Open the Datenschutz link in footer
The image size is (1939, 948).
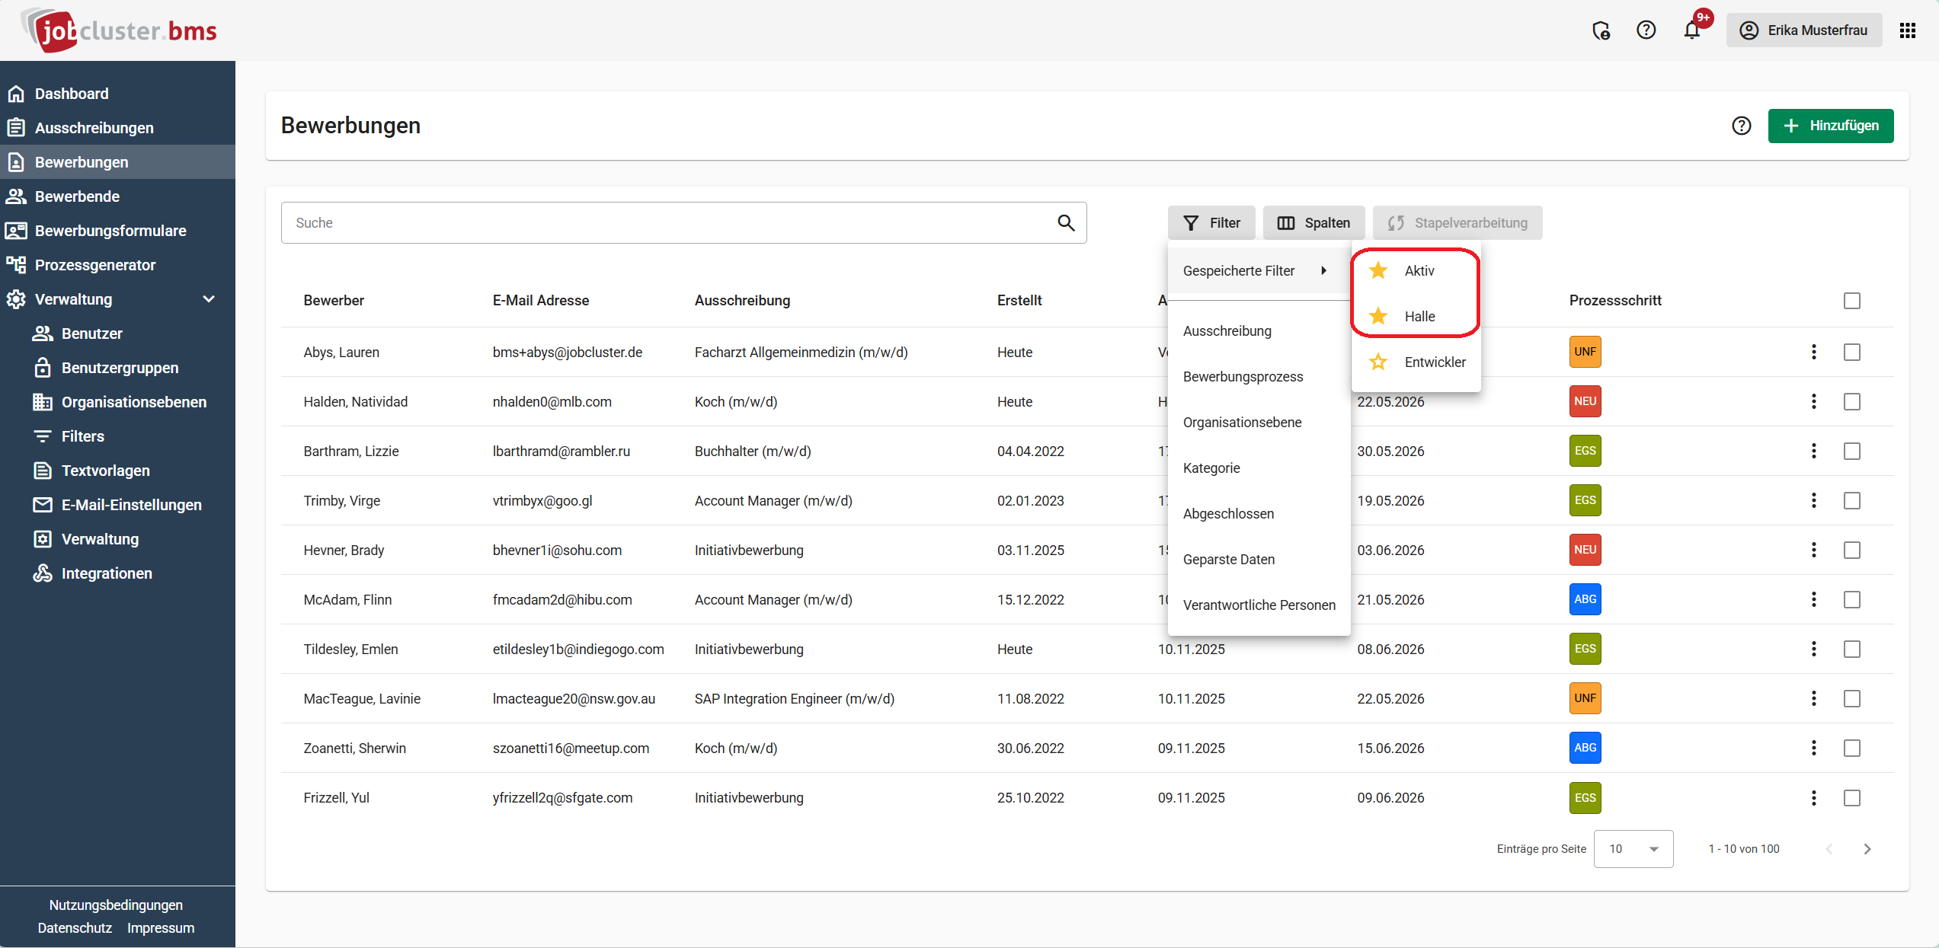click(75, 928)
